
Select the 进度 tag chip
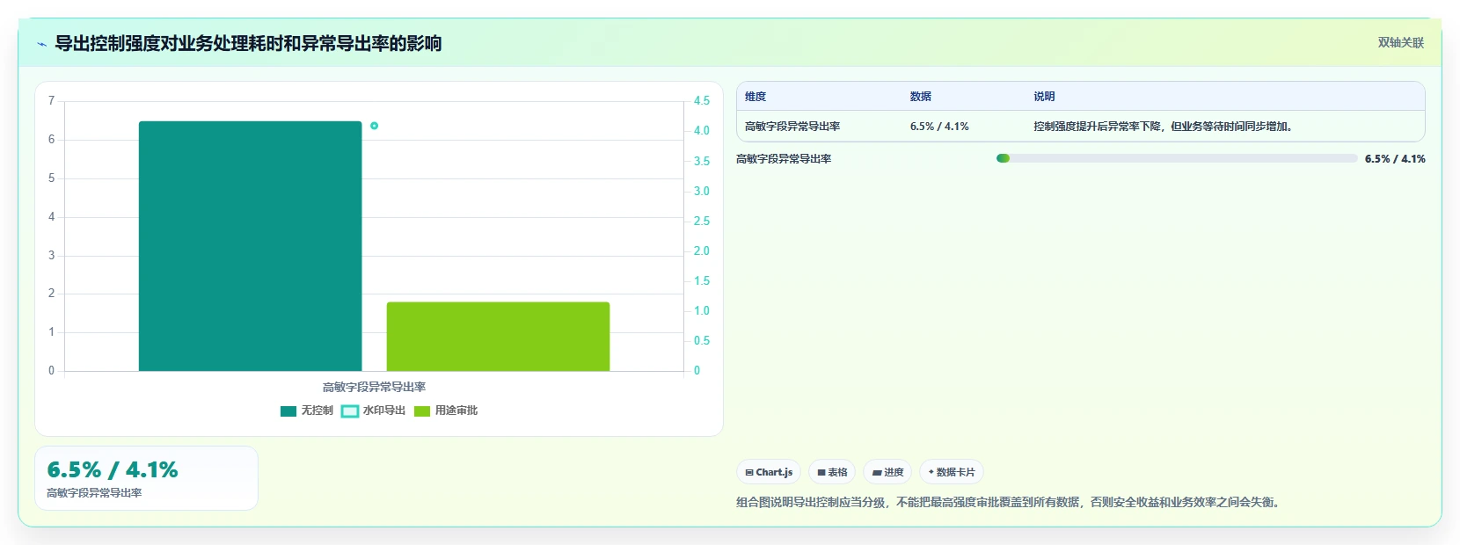[887, 472]
